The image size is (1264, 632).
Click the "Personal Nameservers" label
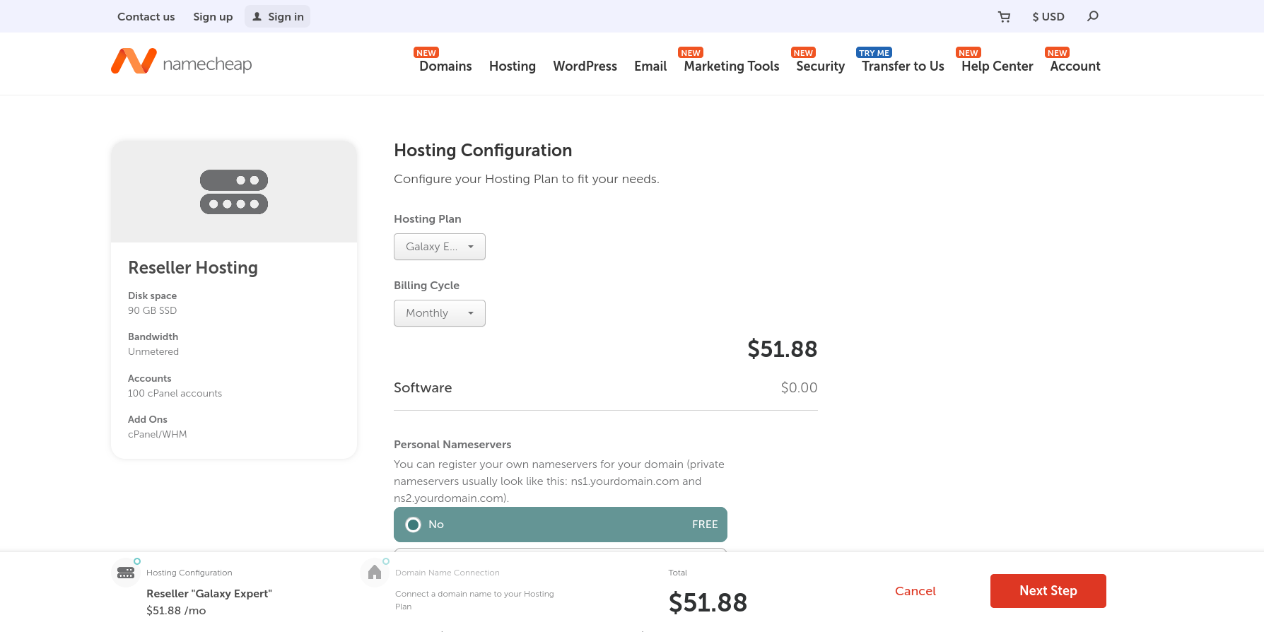[452, 445]
